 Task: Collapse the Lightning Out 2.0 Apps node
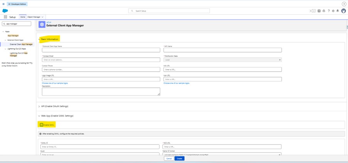tap(5, 49)
